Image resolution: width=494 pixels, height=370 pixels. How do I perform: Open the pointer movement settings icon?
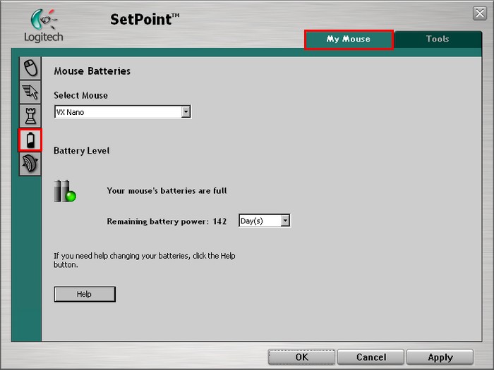point(30,92)
